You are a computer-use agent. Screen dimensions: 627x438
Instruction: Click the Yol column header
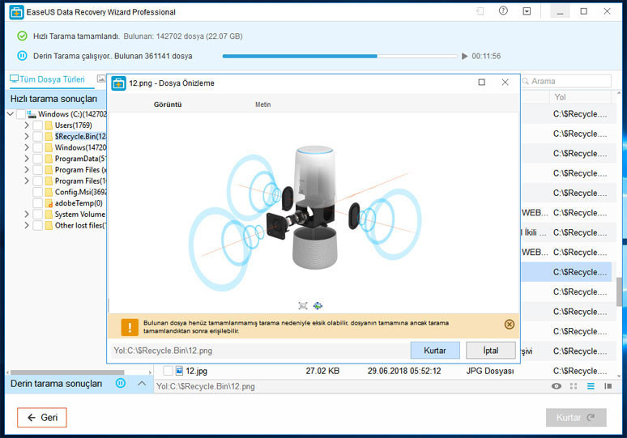pyautogui.click(x=560, y=97)
